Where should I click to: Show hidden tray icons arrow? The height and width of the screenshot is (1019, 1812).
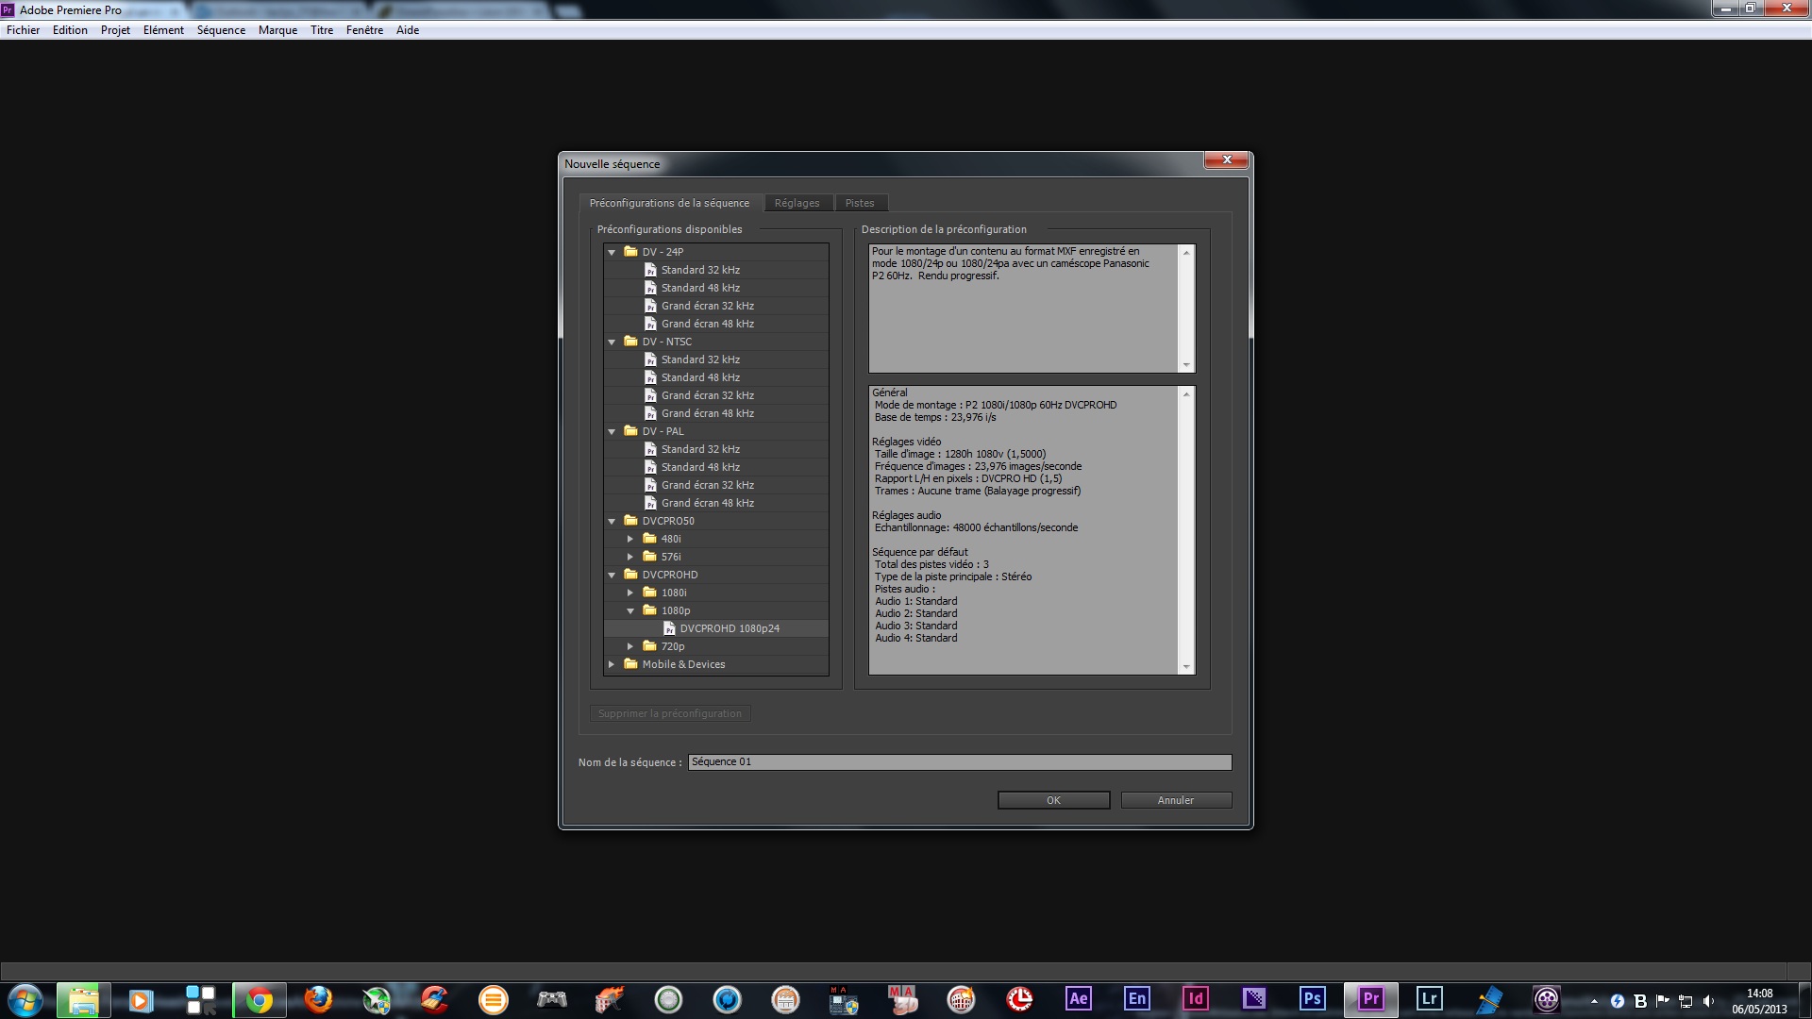click(x=1594, y=1001)
